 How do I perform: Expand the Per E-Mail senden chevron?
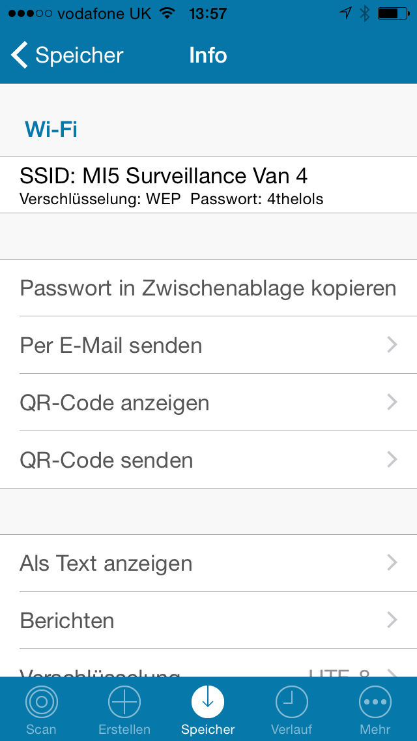(x=392, y=345)
